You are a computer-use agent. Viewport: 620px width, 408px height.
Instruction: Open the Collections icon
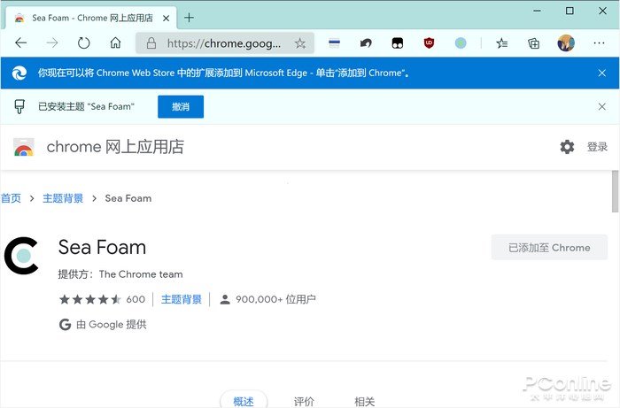coord(533,43)
